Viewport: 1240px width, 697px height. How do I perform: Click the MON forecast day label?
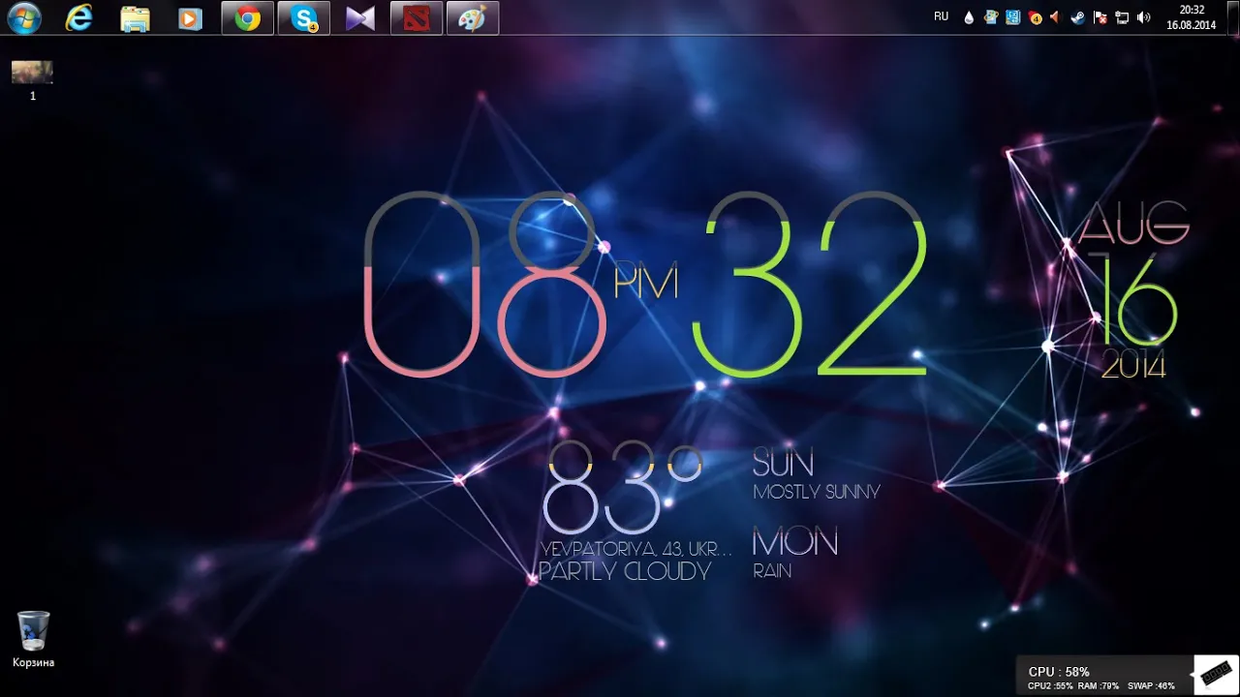coord(794,542)
